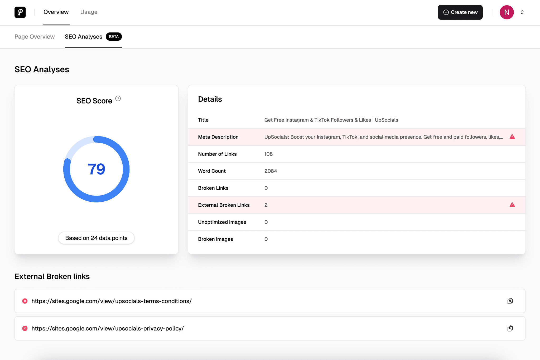The width and height of the screenshot is (540, 360).
Task: Click the warning icon on External Broken Links row
Action: [x=512, y=205]
